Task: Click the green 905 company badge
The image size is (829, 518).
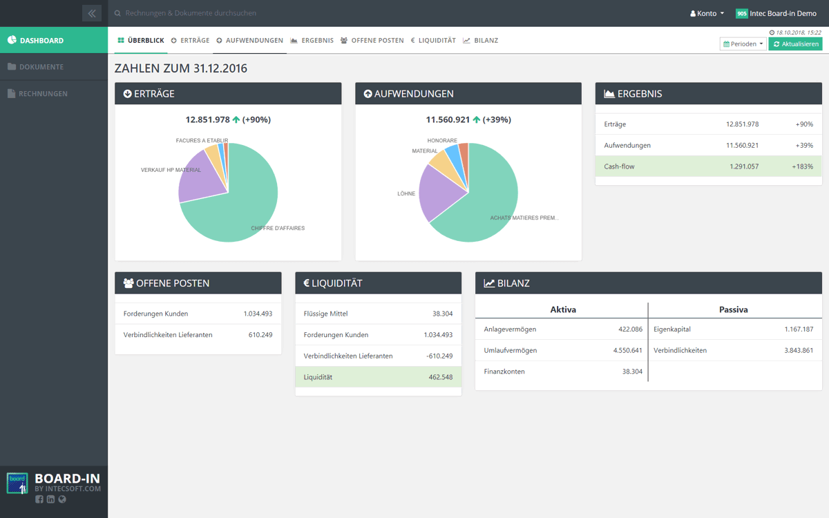Action: (x=741, y=13)
